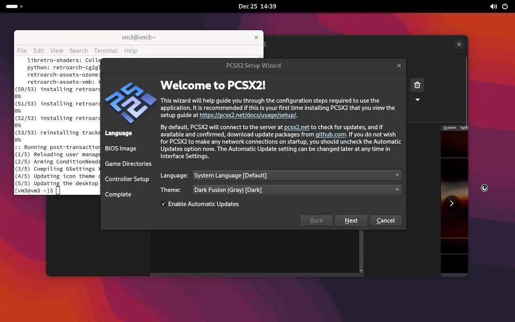The height and width of the screenshot is (322, 515).
Task: Open the terminal Help menu
Action: pos(130,51)
